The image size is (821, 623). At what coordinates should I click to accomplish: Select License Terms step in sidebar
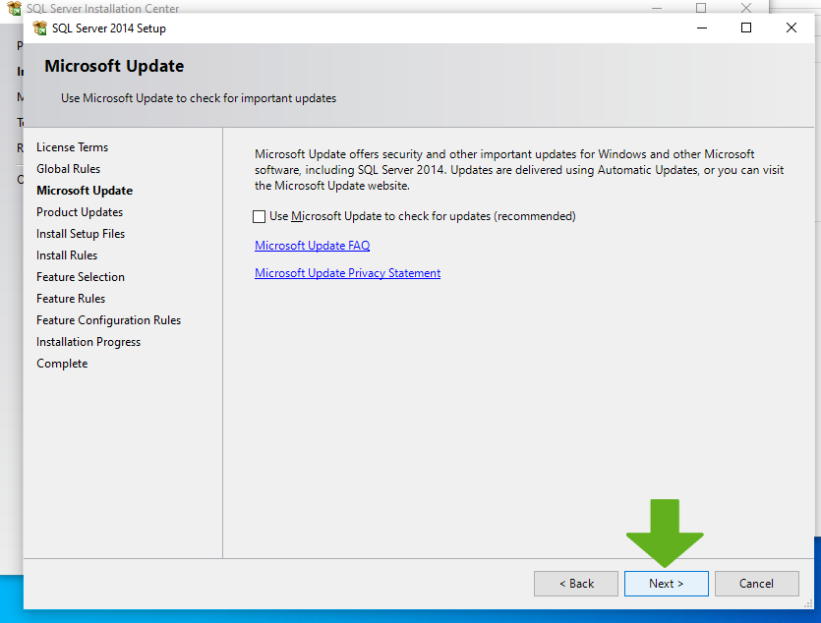click(x=72, y=147)
